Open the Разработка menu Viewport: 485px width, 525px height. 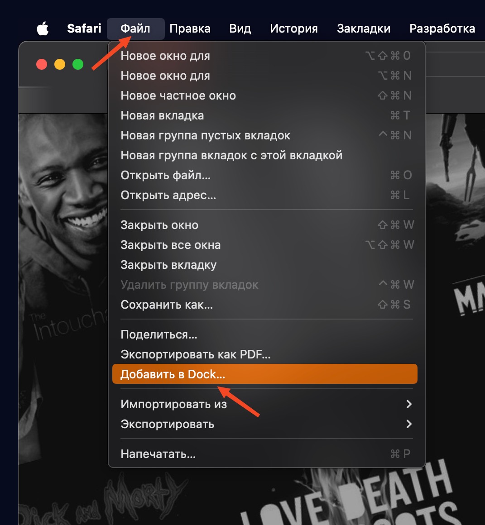(442, 29)
